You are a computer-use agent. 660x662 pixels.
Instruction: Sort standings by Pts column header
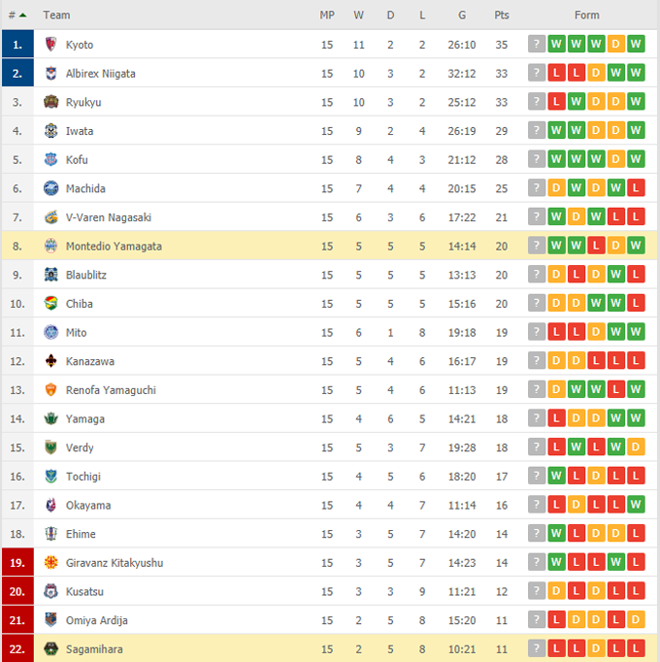tap(501, 16)
